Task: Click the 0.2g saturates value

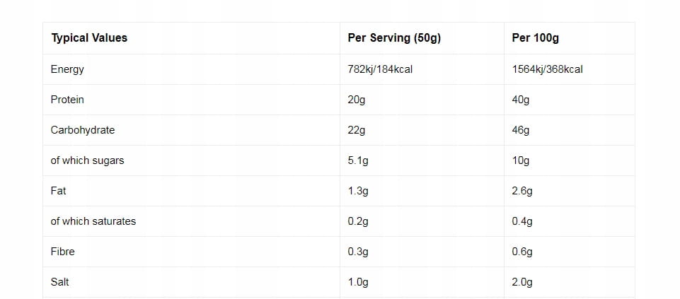Action: click(358, 221)
